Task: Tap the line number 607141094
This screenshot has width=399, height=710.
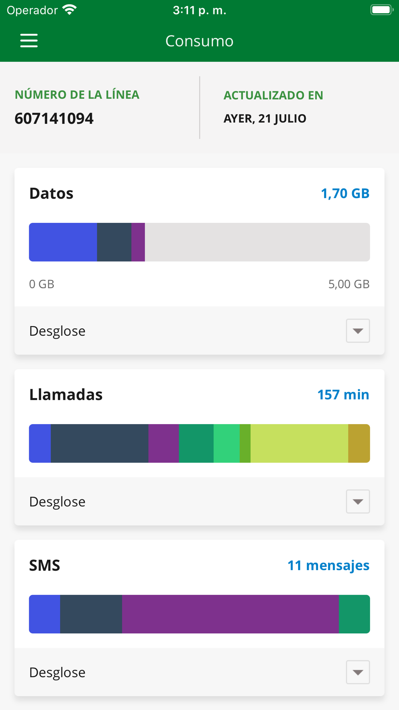Action: click(x=54, y=119)
